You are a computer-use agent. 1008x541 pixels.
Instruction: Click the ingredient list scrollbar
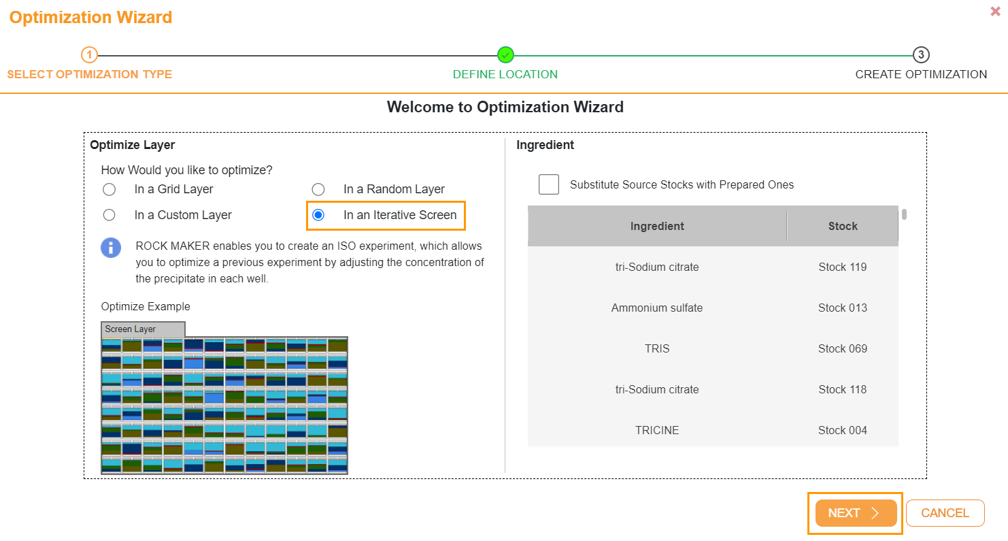pos(905,213)
